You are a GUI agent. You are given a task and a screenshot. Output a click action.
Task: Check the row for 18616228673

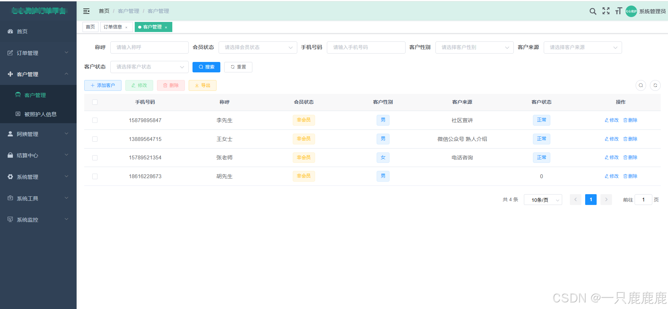point(95,176)
